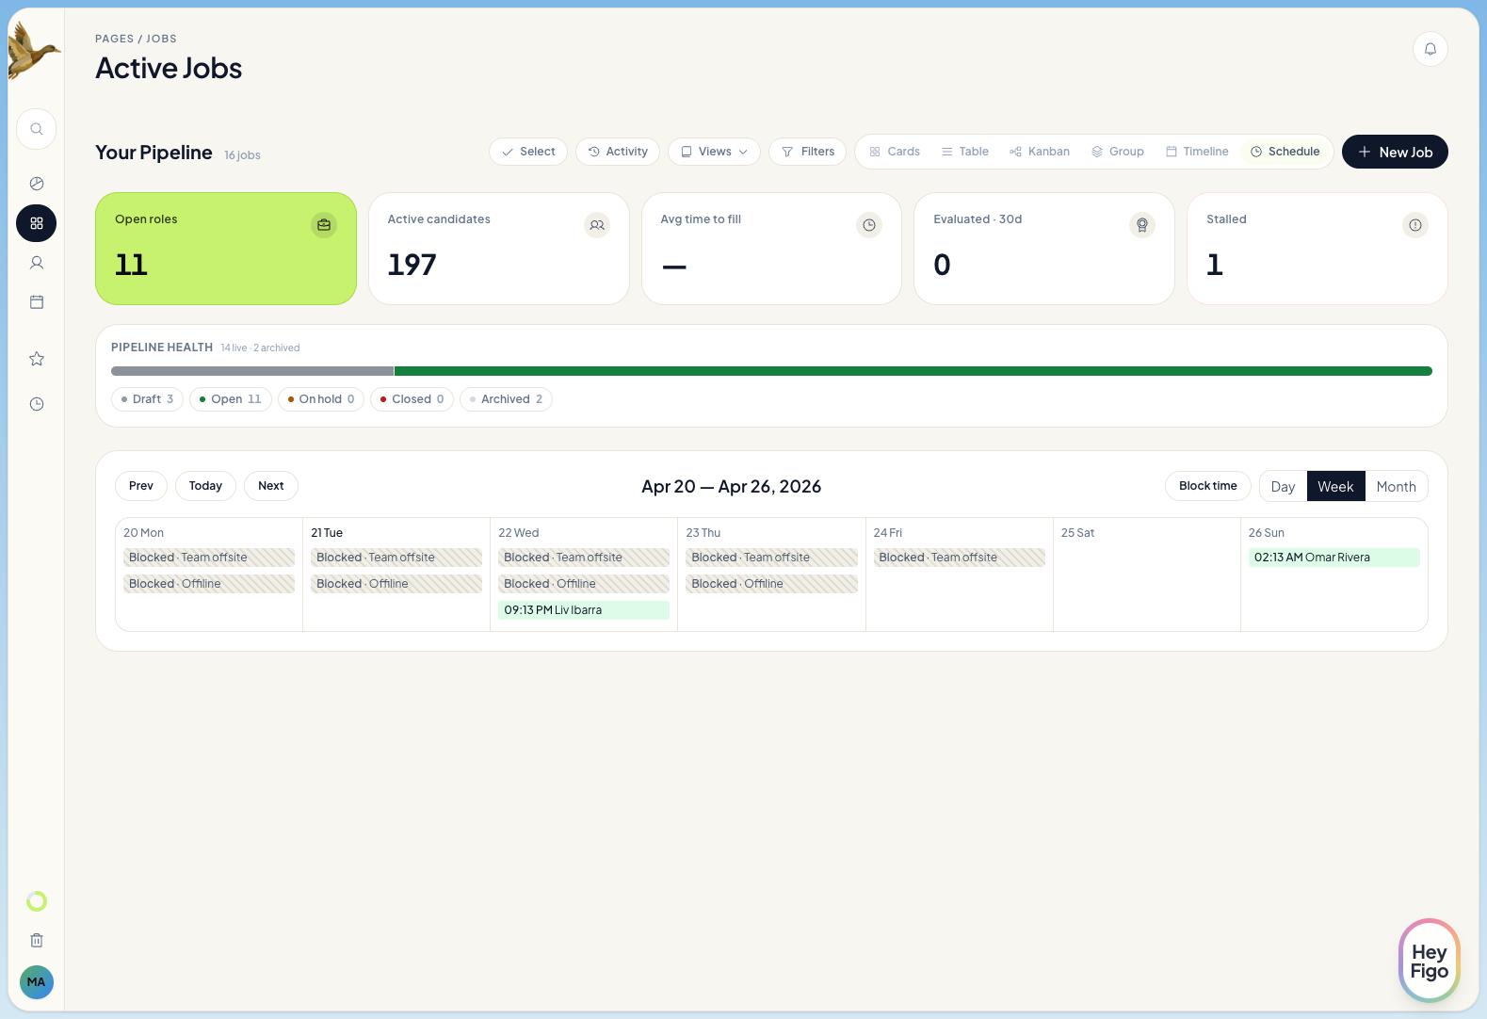
Task: Toggle the Archived status filter chip
Action: tap(506, 399)
